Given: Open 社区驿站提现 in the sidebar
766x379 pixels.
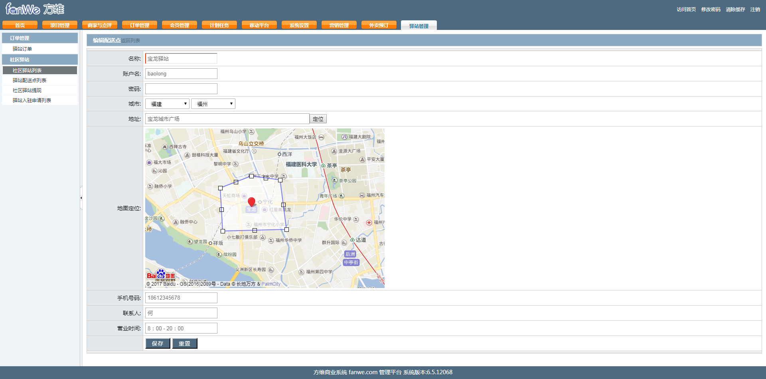Looking at the screenshot, I should [x=27, y=90].
